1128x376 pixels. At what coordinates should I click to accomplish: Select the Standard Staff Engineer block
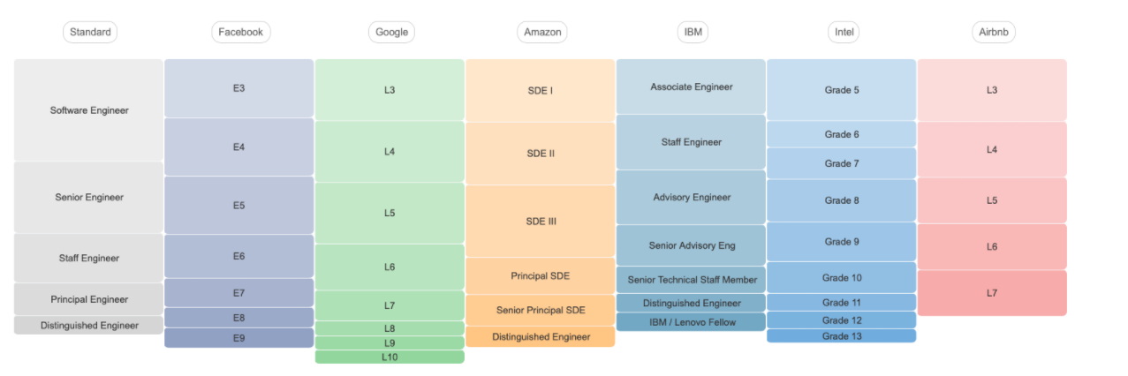pos(88,258)
